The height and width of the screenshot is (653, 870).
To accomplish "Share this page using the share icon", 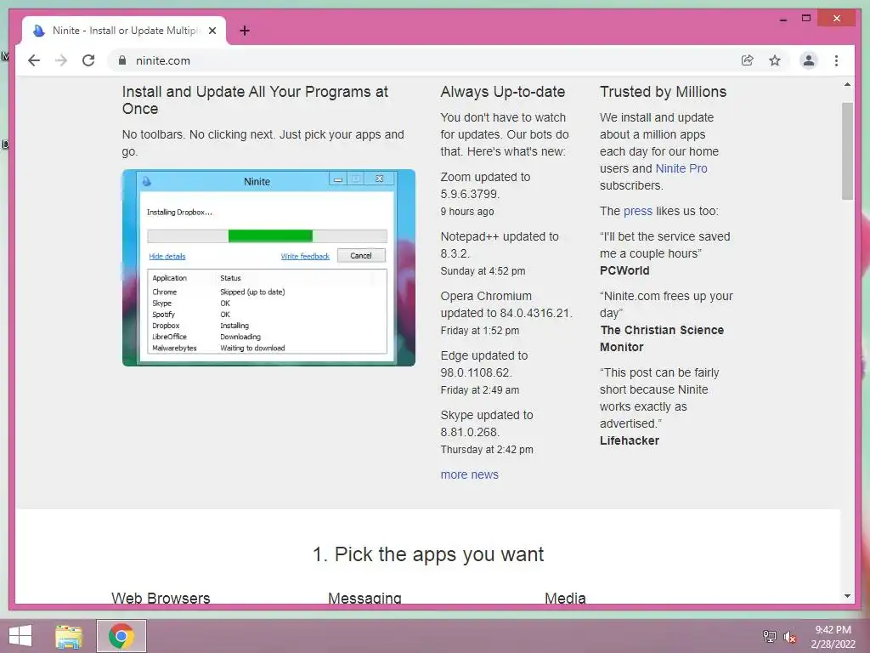I will 748,60.
